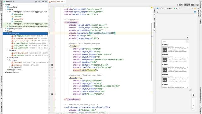Fit preview to screen icon
The width and height of the screenshot is (202, 114).
click(x=193, y=108)
